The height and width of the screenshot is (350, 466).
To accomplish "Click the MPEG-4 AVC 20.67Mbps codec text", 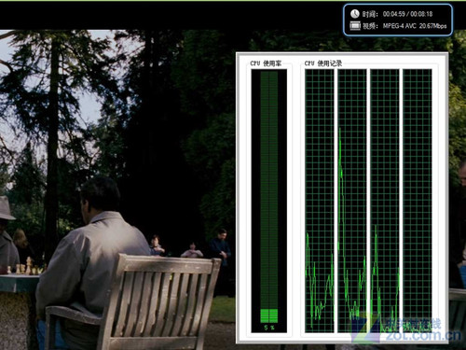I will pyautogui.click(x=415, y=26).
